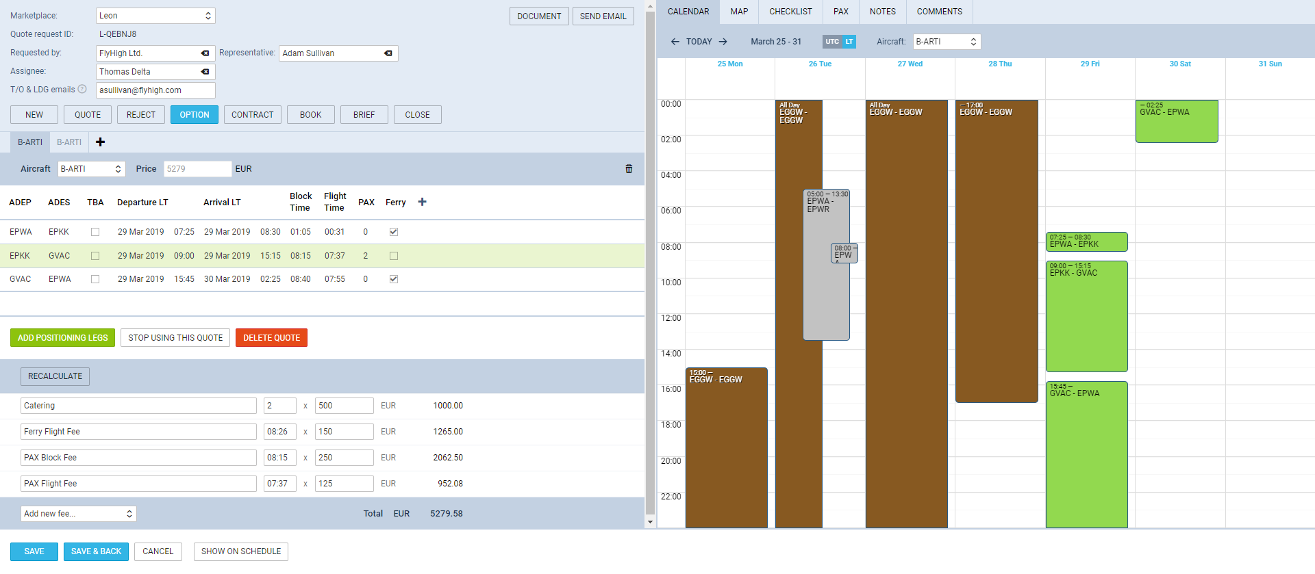This screenshot has height=574, width=1315.
Task: Switch calendar time to LT
Action: point(849,42)
